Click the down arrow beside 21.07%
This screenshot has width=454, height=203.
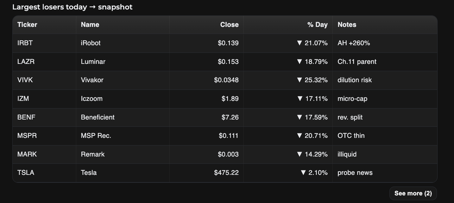(300, 43)
